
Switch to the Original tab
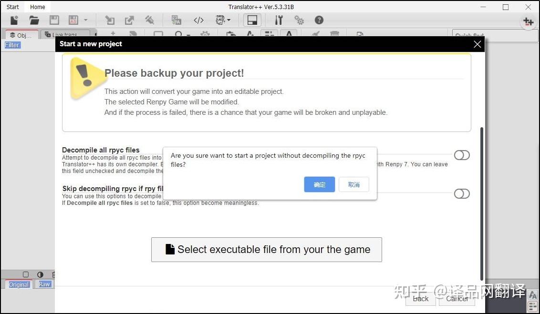point(19,285)
